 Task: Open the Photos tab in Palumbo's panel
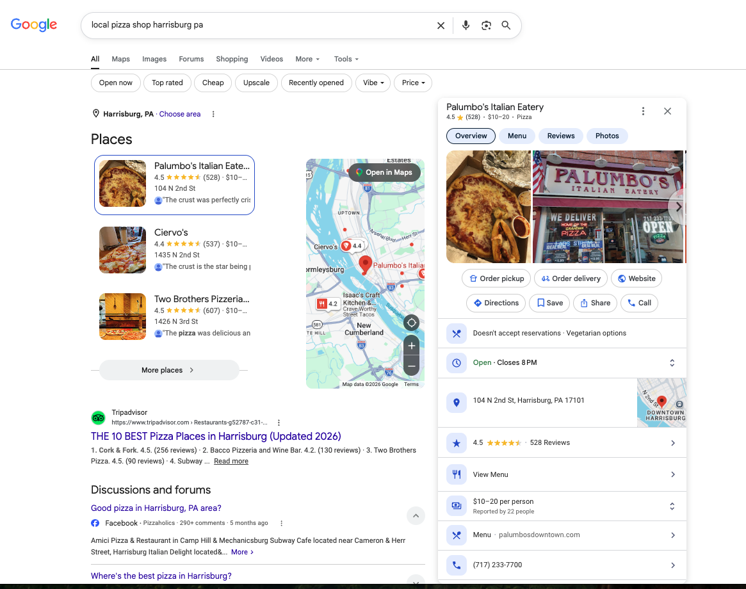pos(607,136)
